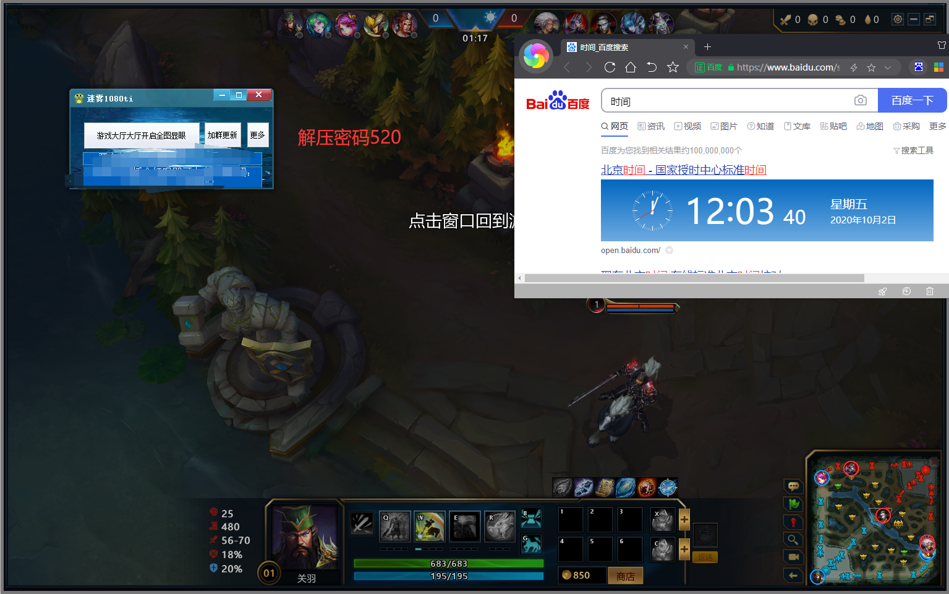949x594 pixels.
Task: Click the red exclamation alert icon
Action: click(x=793, y=522)
